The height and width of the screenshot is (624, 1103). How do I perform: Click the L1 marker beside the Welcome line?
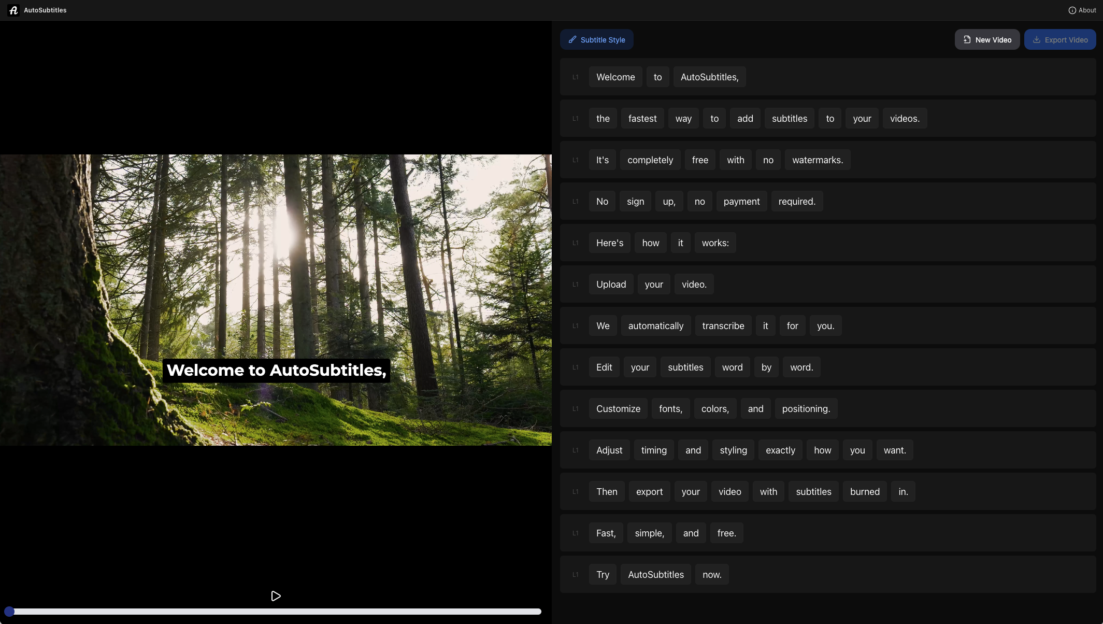[x=575, y=77]
